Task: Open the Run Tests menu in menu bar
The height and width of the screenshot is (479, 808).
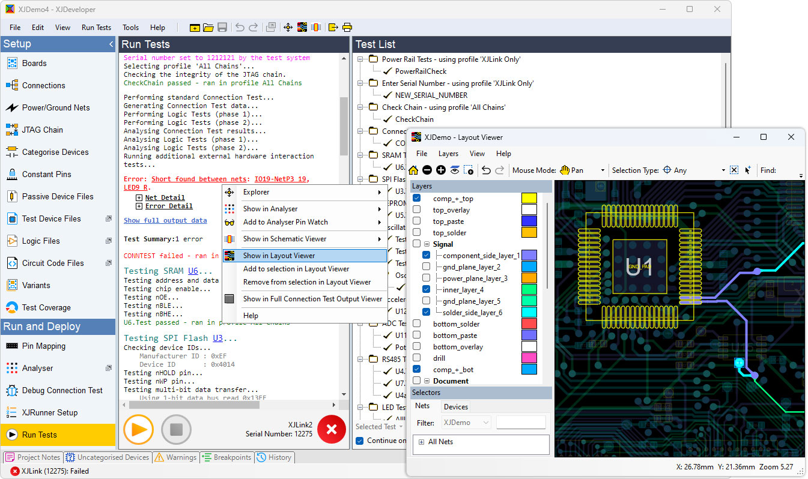Action: (96, 28)
